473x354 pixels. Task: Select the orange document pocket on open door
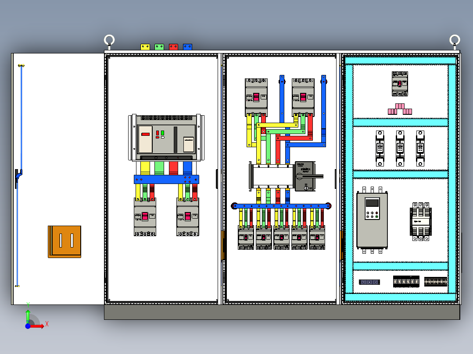64,242
